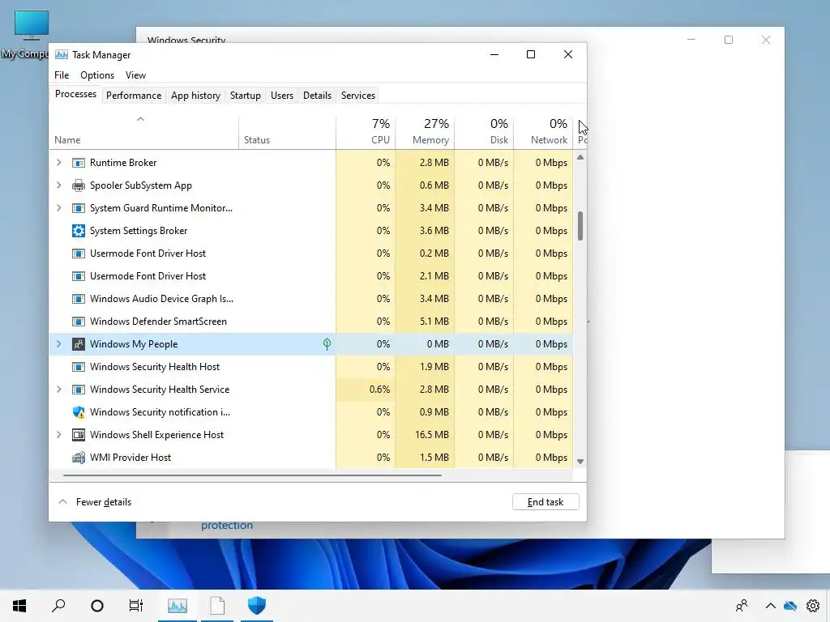830x622 pixels.
Task: Expand the Windows My People group
Action: (x=58, y=344)
